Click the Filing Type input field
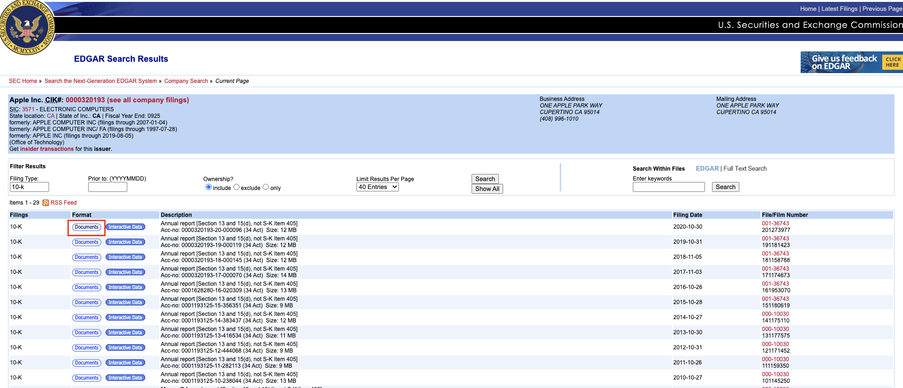This screenshot has width=903, height=388. [x=29, y=187]
